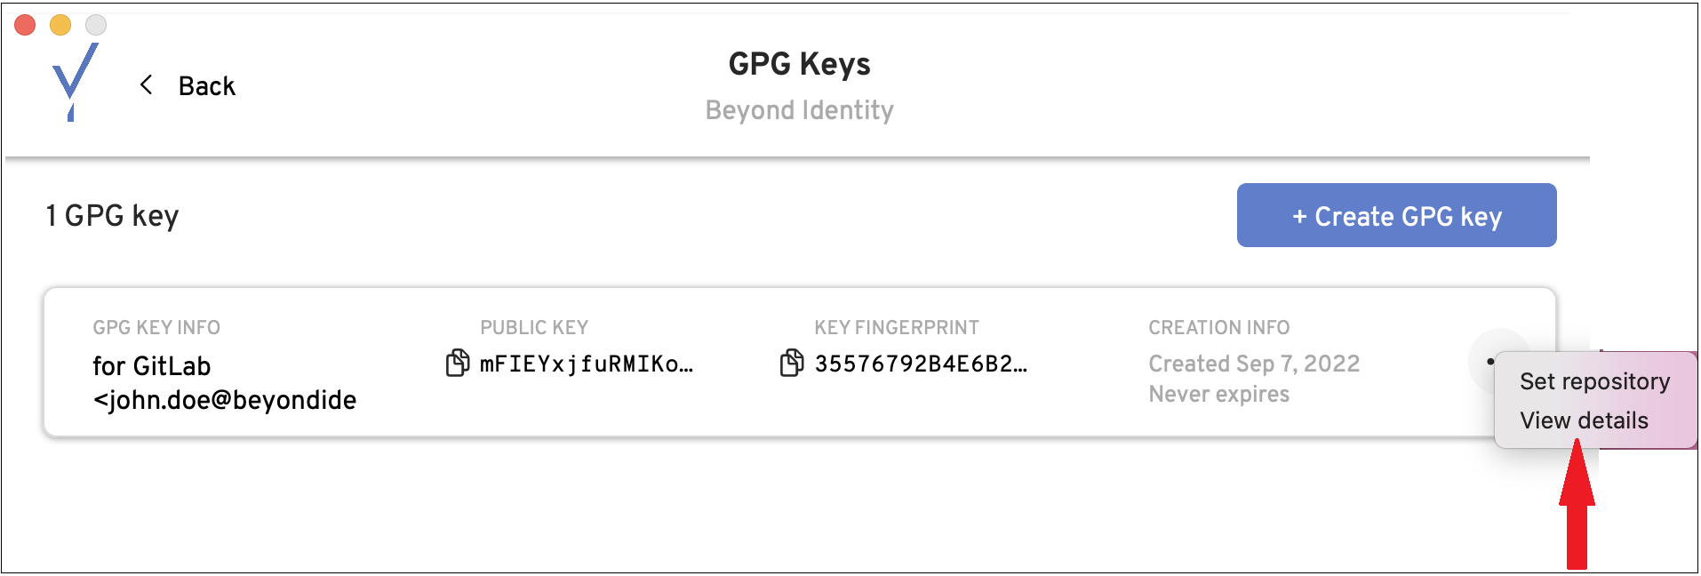Go Back using the Back text link
The width and height of the screenshot is (1701, 576).
tap(206, 86)
